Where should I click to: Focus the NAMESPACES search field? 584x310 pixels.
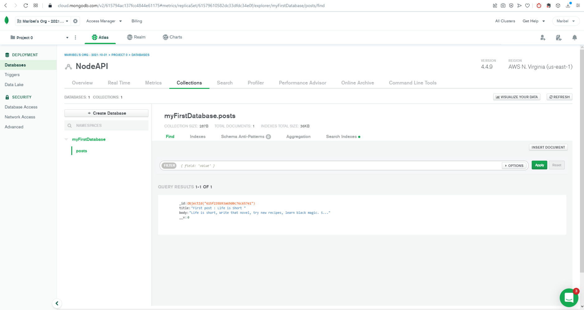coord(106,126)
